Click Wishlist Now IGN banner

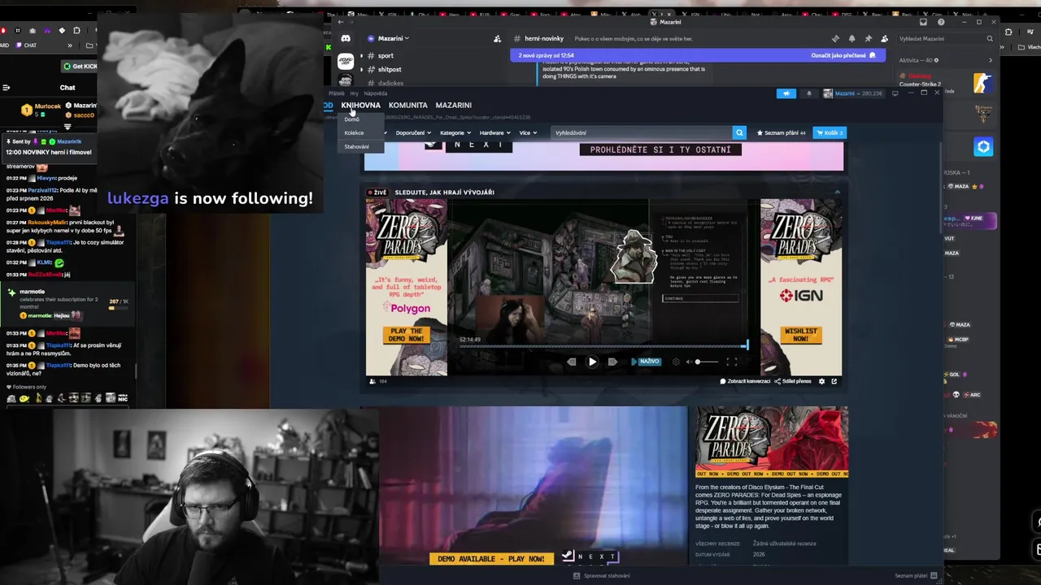801,335
